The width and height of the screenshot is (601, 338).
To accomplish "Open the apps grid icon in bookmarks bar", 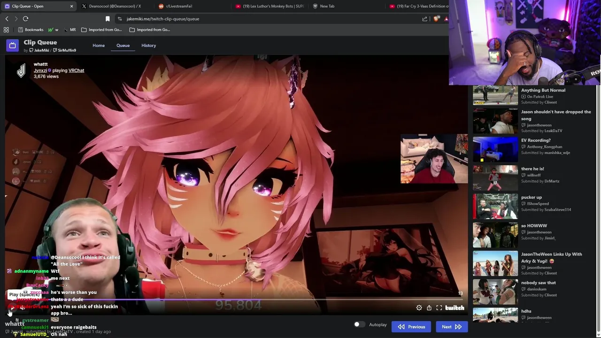I will click(x=7, y=30).
